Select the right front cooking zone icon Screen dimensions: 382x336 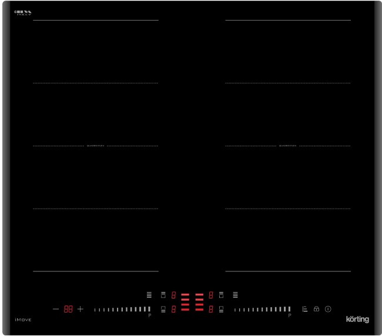pyautogui.click(x=222, y=309)
